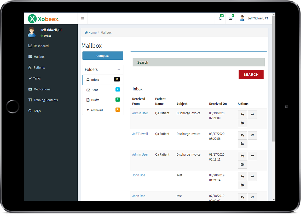The height and width of the screenshot is (217, 301).
Task: Reply to the 03/19/2020 Discharge Invoice message
Action: pyautogui.click(x=242, y=115)
